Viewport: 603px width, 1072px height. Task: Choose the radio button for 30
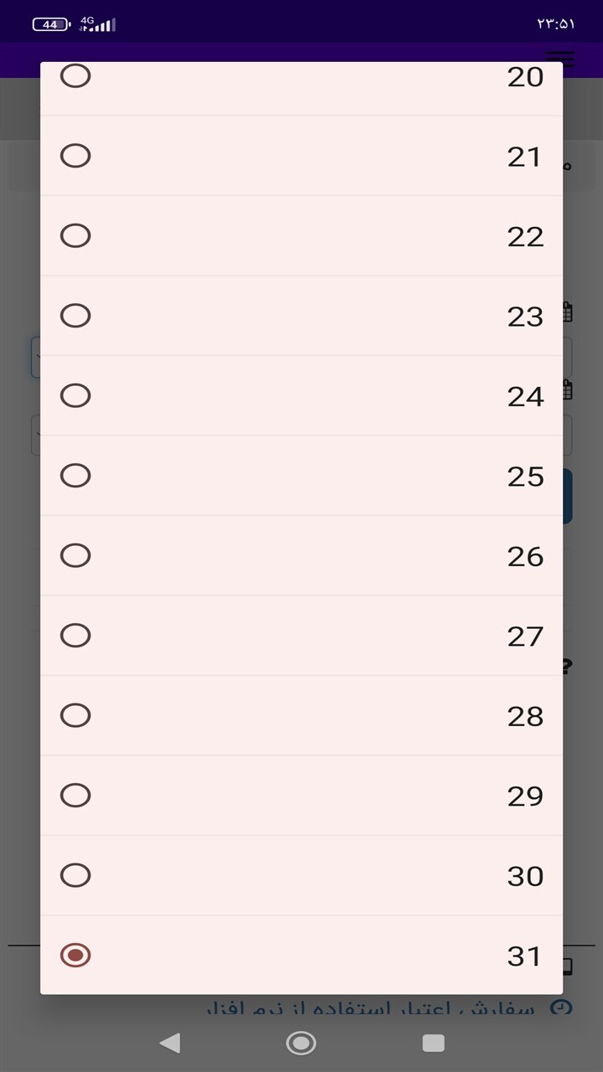tap(75, 875)
